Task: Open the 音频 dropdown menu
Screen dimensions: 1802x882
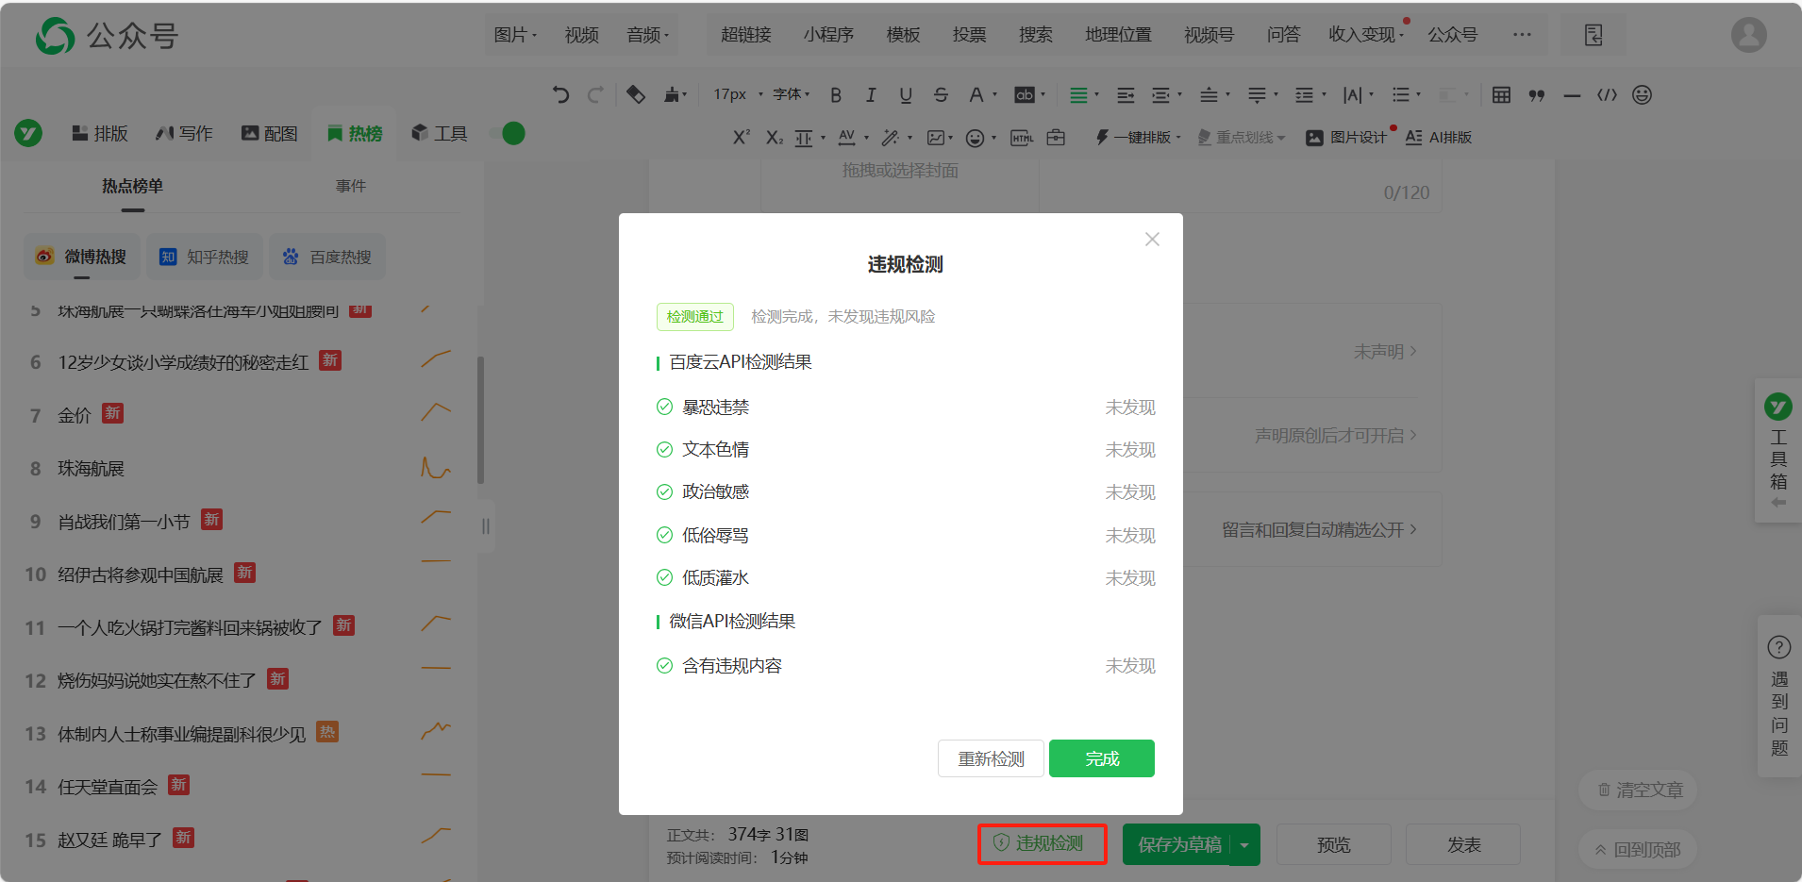Action: point(647,35)
